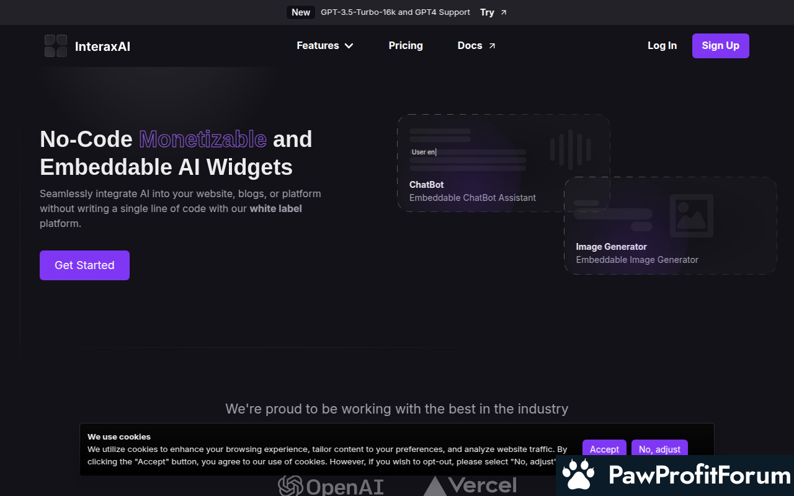Click the Sign Up button
The image size is (794, 496).
[x=721, y=46]
